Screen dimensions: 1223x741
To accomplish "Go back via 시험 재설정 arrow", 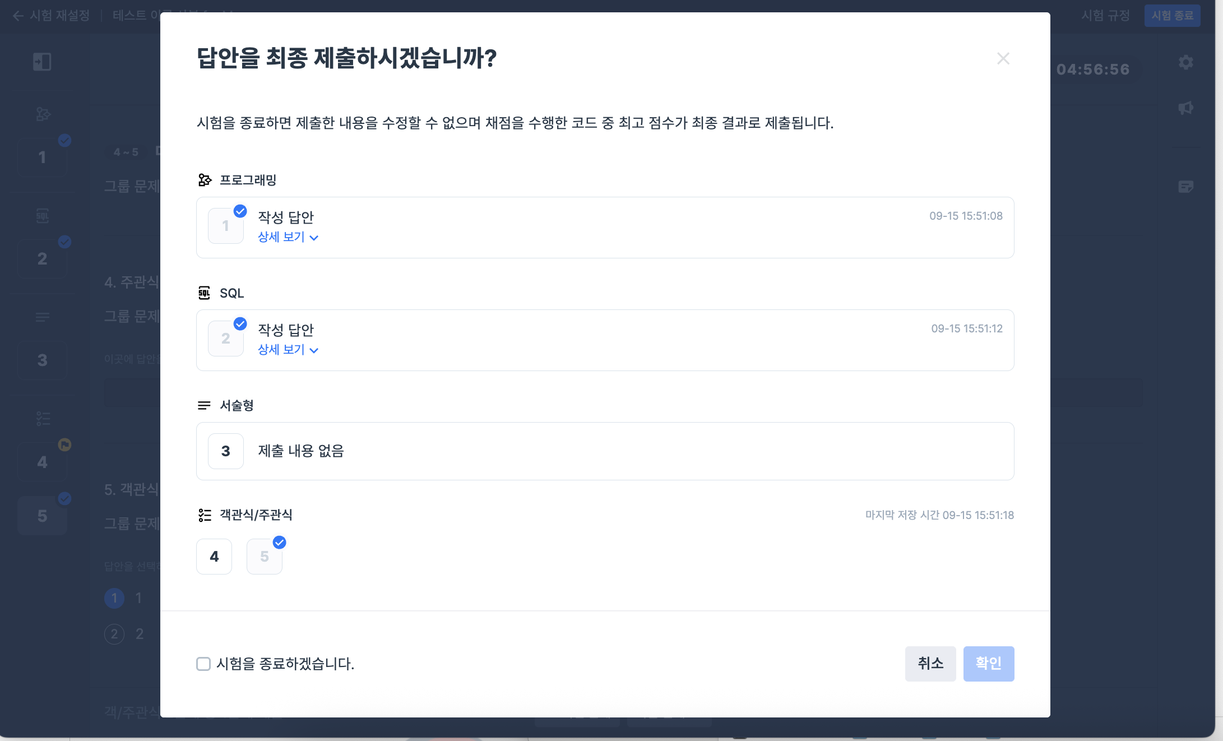I will pos(18,16).
